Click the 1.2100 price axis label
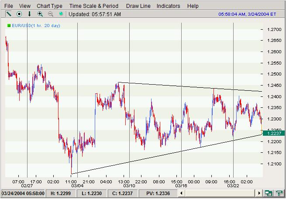 274,164
